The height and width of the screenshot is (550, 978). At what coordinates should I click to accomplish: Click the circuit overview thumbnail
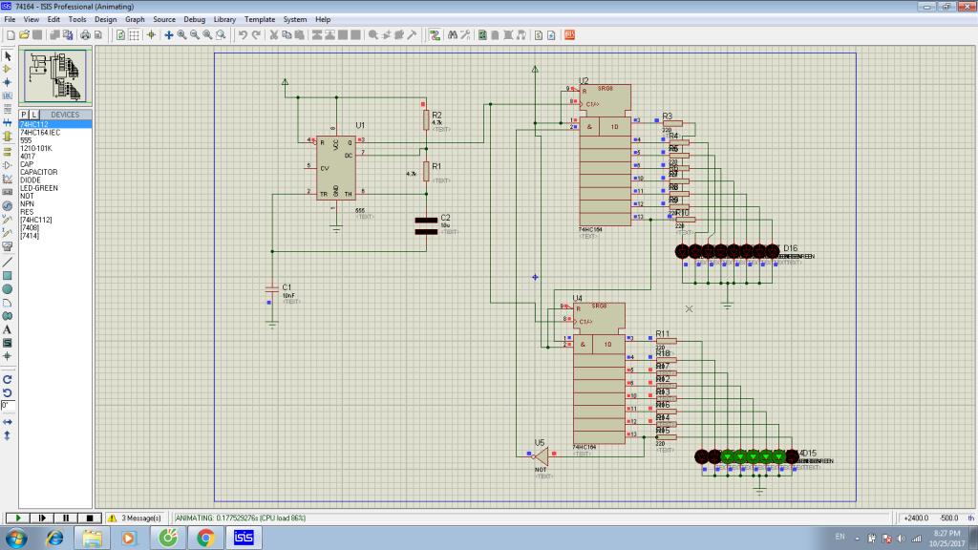[x=54, y=75]
